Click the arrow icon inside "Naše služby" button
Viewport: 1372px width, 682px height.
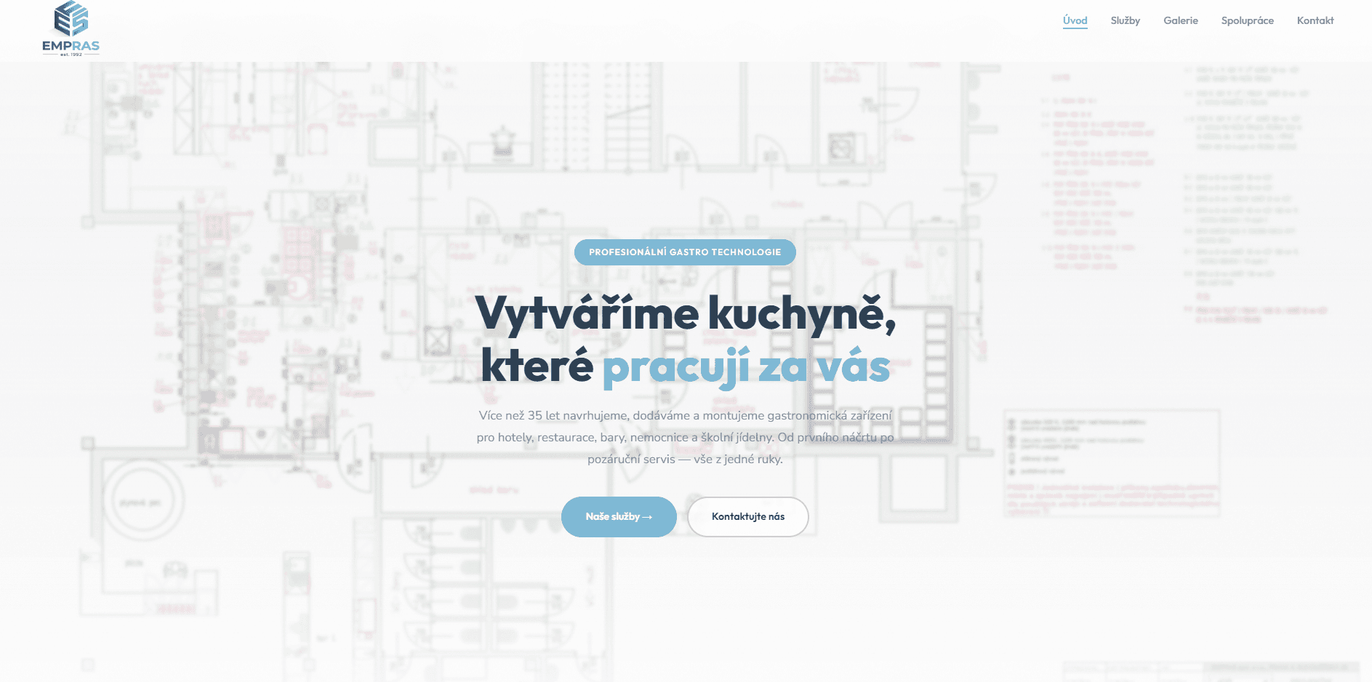tap(649, 516)
